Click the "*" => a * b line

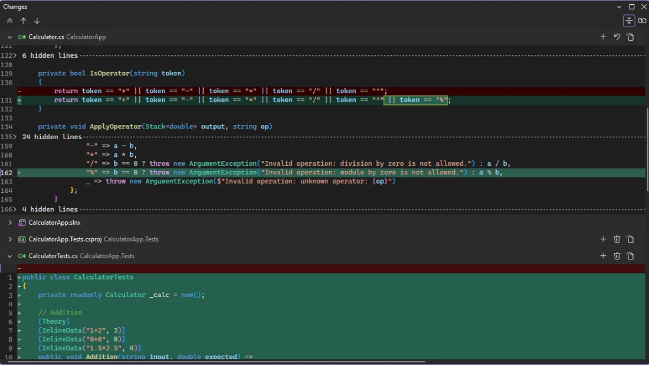click(x=112, y=154)
